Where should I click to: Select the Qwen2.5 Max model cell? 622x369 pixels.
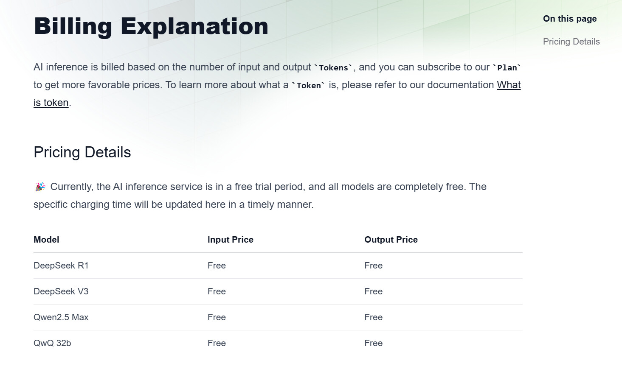pos(61,317)
